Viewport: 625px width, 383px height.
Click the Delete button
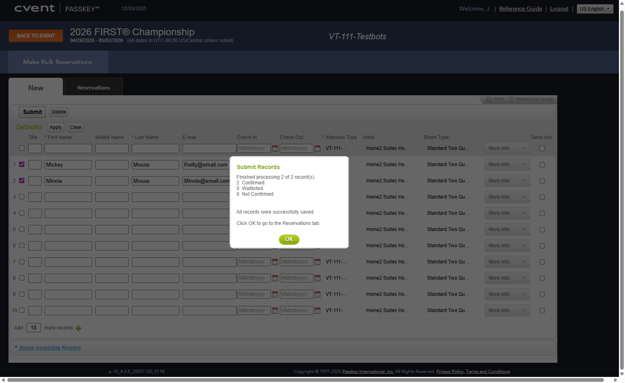(x=59, y=112)
